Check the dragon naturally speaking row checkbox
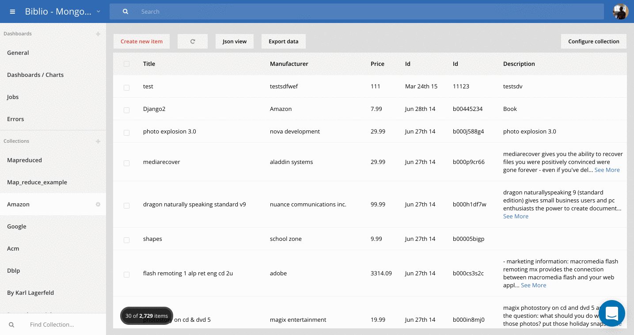The height and width of the screenshot is (335, 634). [x=127, y=206]
